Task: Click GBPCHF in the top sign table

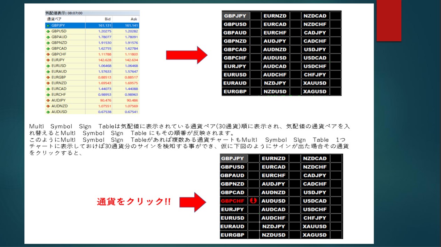Action: click(235, 58)
